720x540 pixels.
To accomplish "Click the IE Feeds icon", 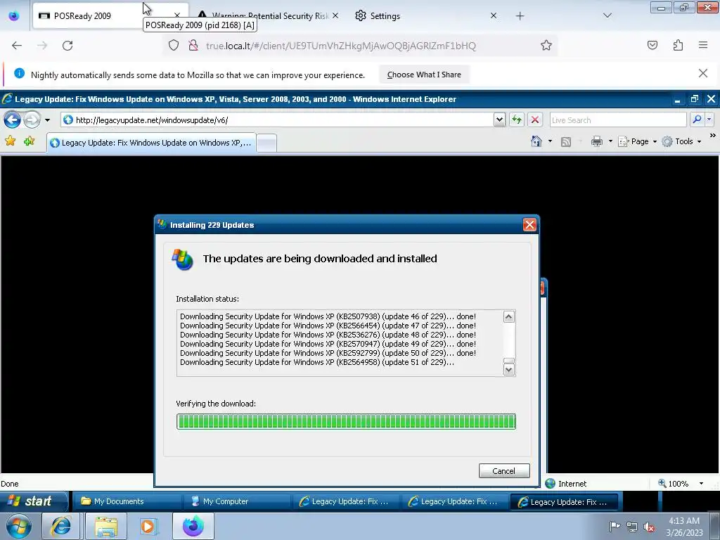I will pyautogui.click(x=566, y=142).
